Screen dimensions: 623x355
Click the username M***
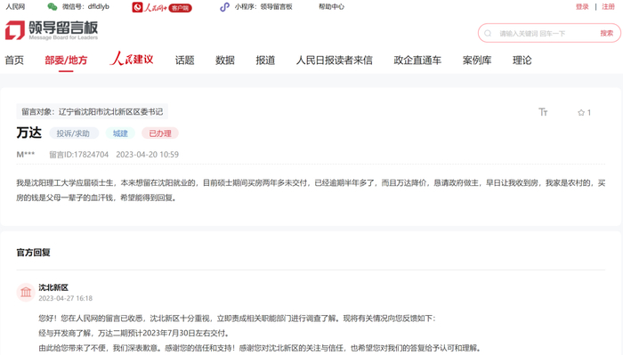coord(26,155)
